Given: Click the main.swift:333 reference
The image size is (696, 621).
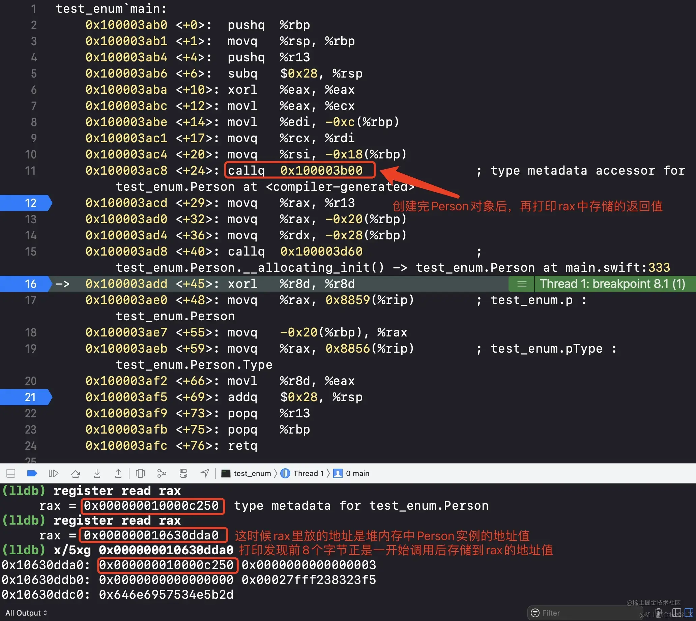Looking at the screenshot, I should (x=618, y=267).
